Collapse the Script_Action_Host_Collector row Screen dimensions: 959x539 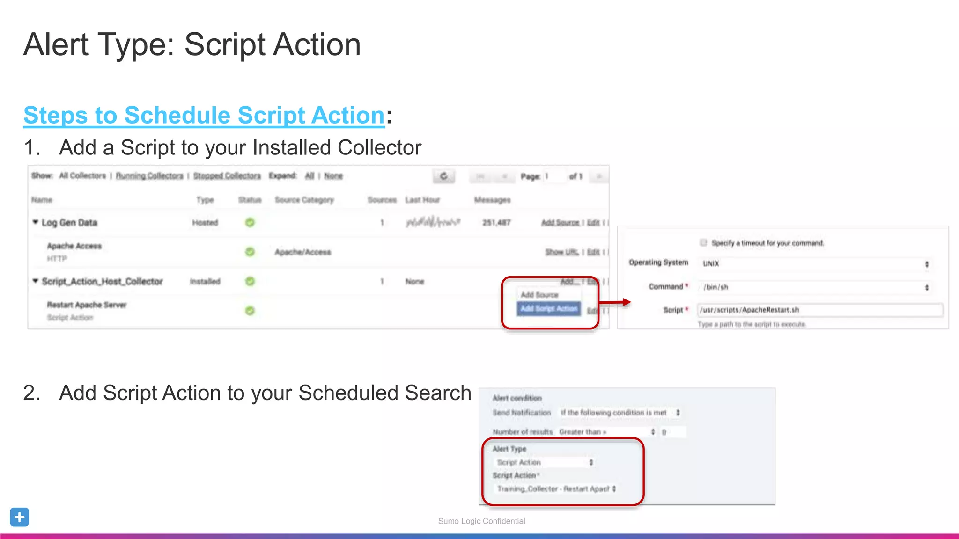point(35,281)
